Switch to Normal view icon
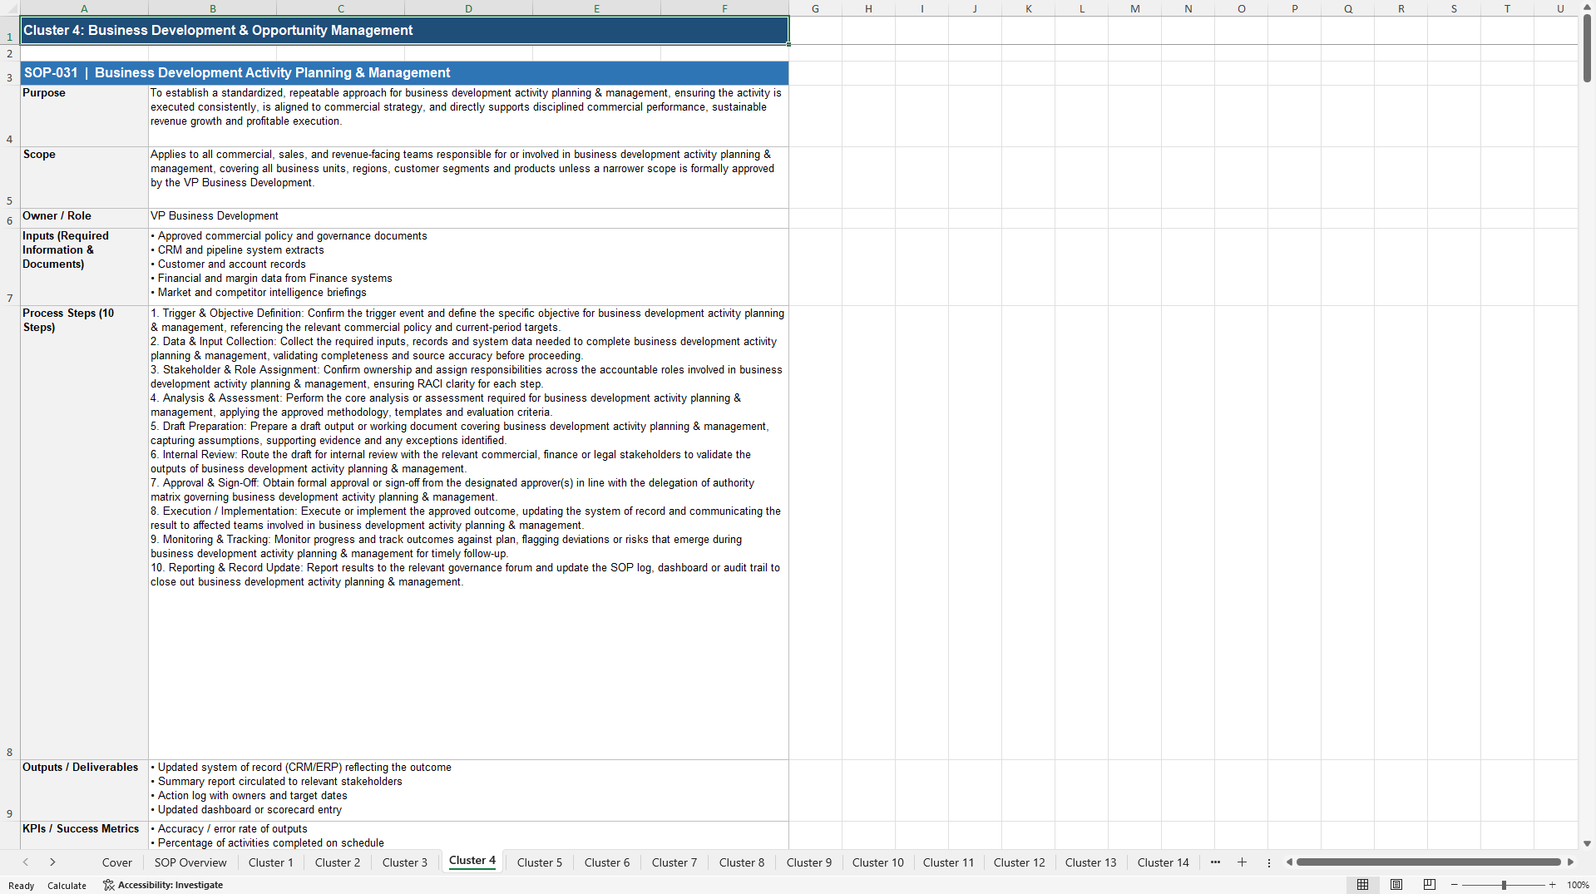 (x=1362, y=885)
